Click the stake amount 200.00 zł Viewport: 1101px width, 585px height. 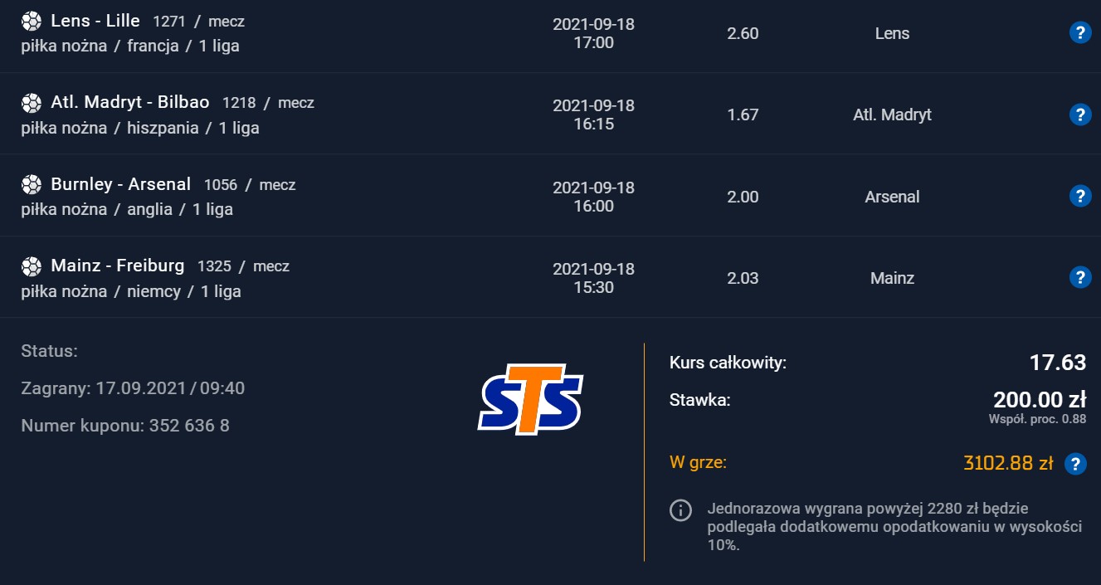click(1040, 400)
